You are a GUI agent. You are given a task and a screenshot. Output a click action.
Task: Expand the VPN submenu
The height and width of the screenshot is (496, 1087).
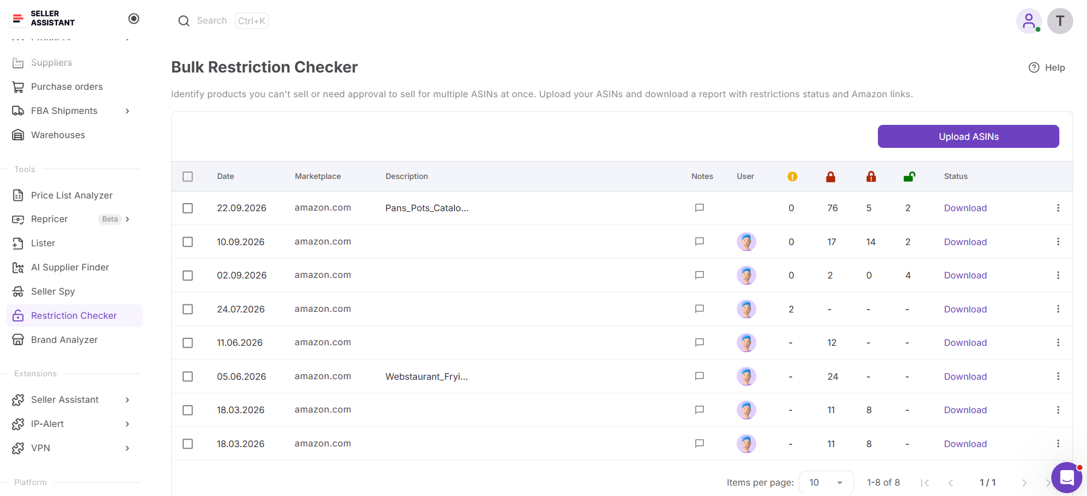(x=127, y=448)
